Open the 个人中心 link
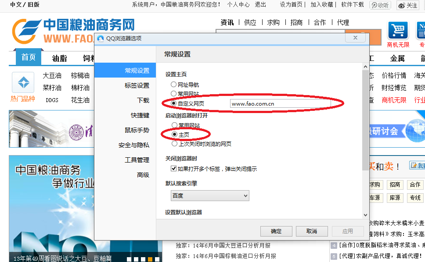Image resolution: width=425 pixels, height=262 pixels. coord(238,4)
